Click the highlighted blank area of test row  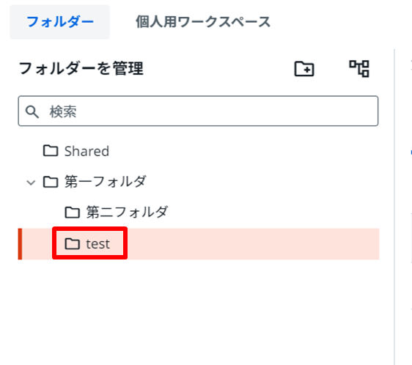click(252, 244)
